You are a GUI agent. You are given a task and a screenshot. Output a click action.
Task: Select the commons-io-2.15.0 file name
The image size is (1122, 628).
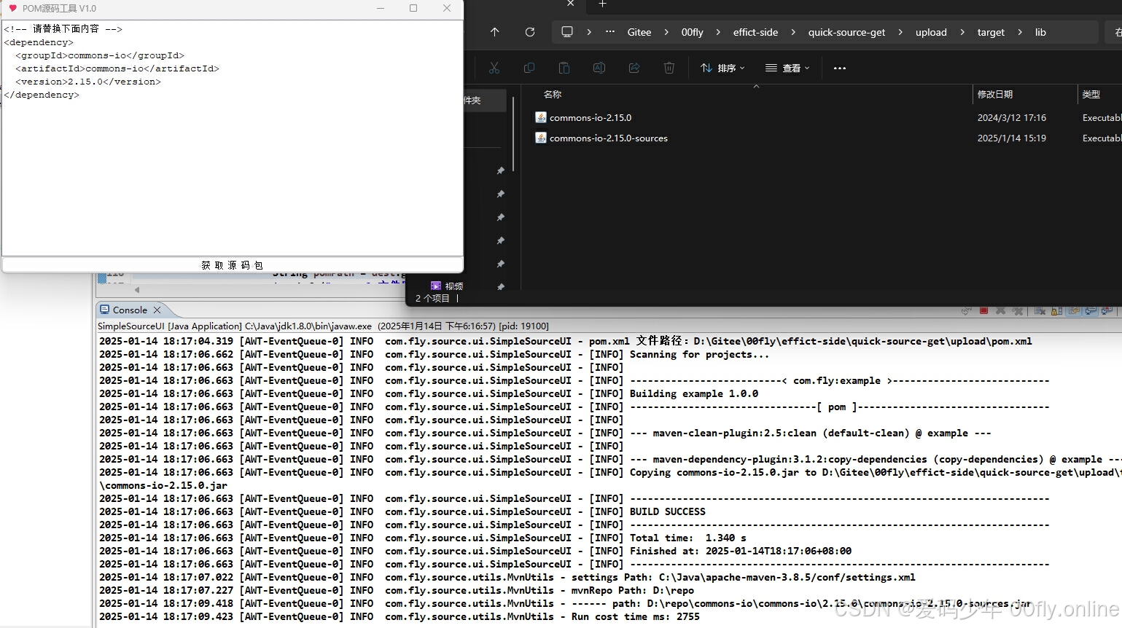(x=591, y=117)
